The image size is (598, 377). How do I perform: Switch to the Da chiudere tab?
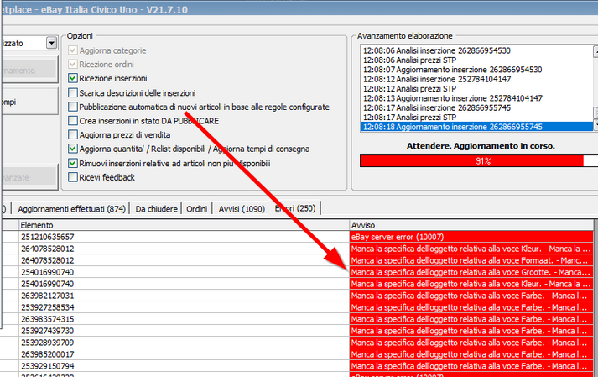click(156, 209)
